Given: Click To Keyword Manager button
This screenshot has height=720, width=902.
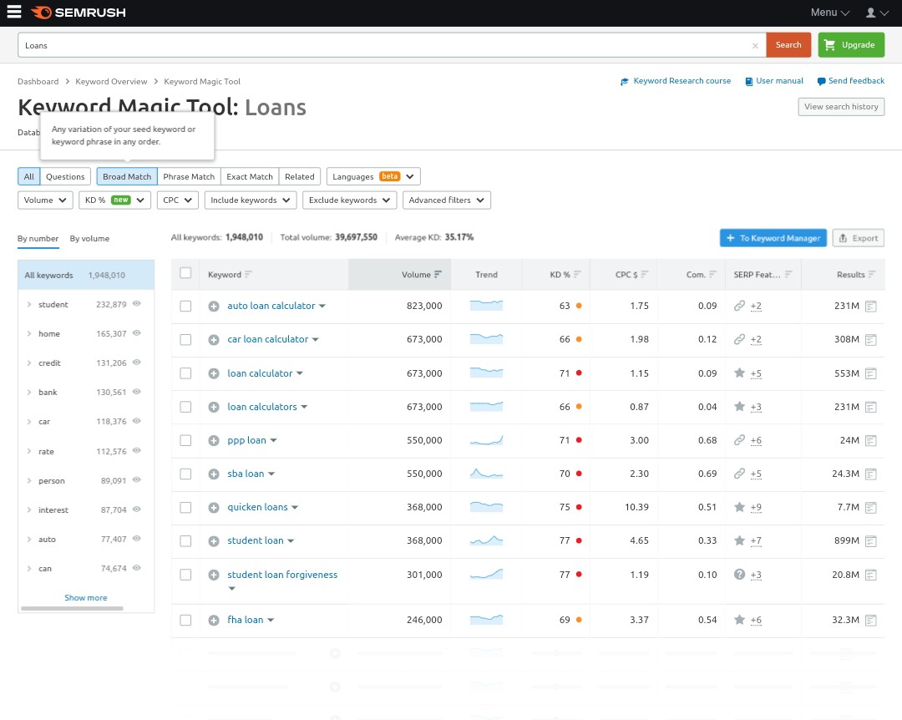Looking at the screenshot, I should [x=773, y=238].
